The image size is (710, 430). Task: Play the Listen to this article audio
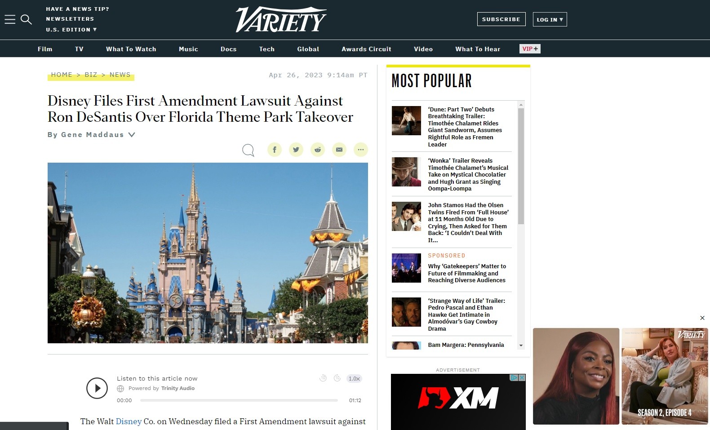97,388
